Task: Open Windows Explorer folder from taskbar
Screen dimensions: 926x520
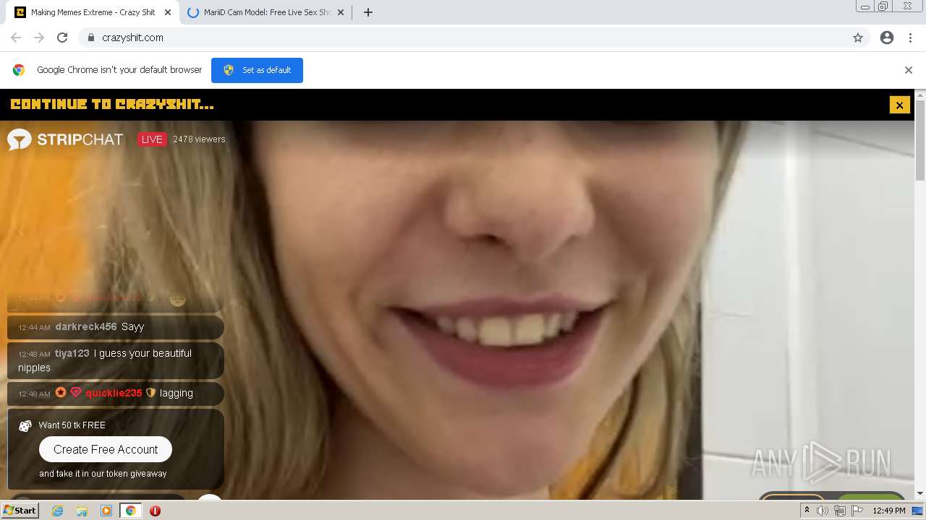Action: 82,511
